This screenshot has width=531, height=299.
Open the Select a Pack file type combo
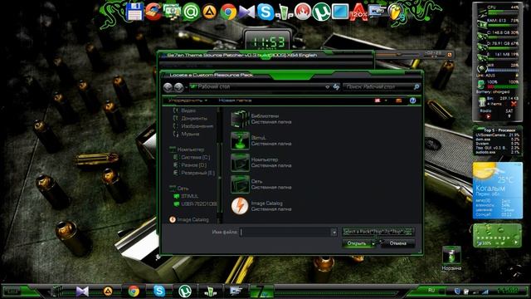pyautogui.click(x=378, y=232)
